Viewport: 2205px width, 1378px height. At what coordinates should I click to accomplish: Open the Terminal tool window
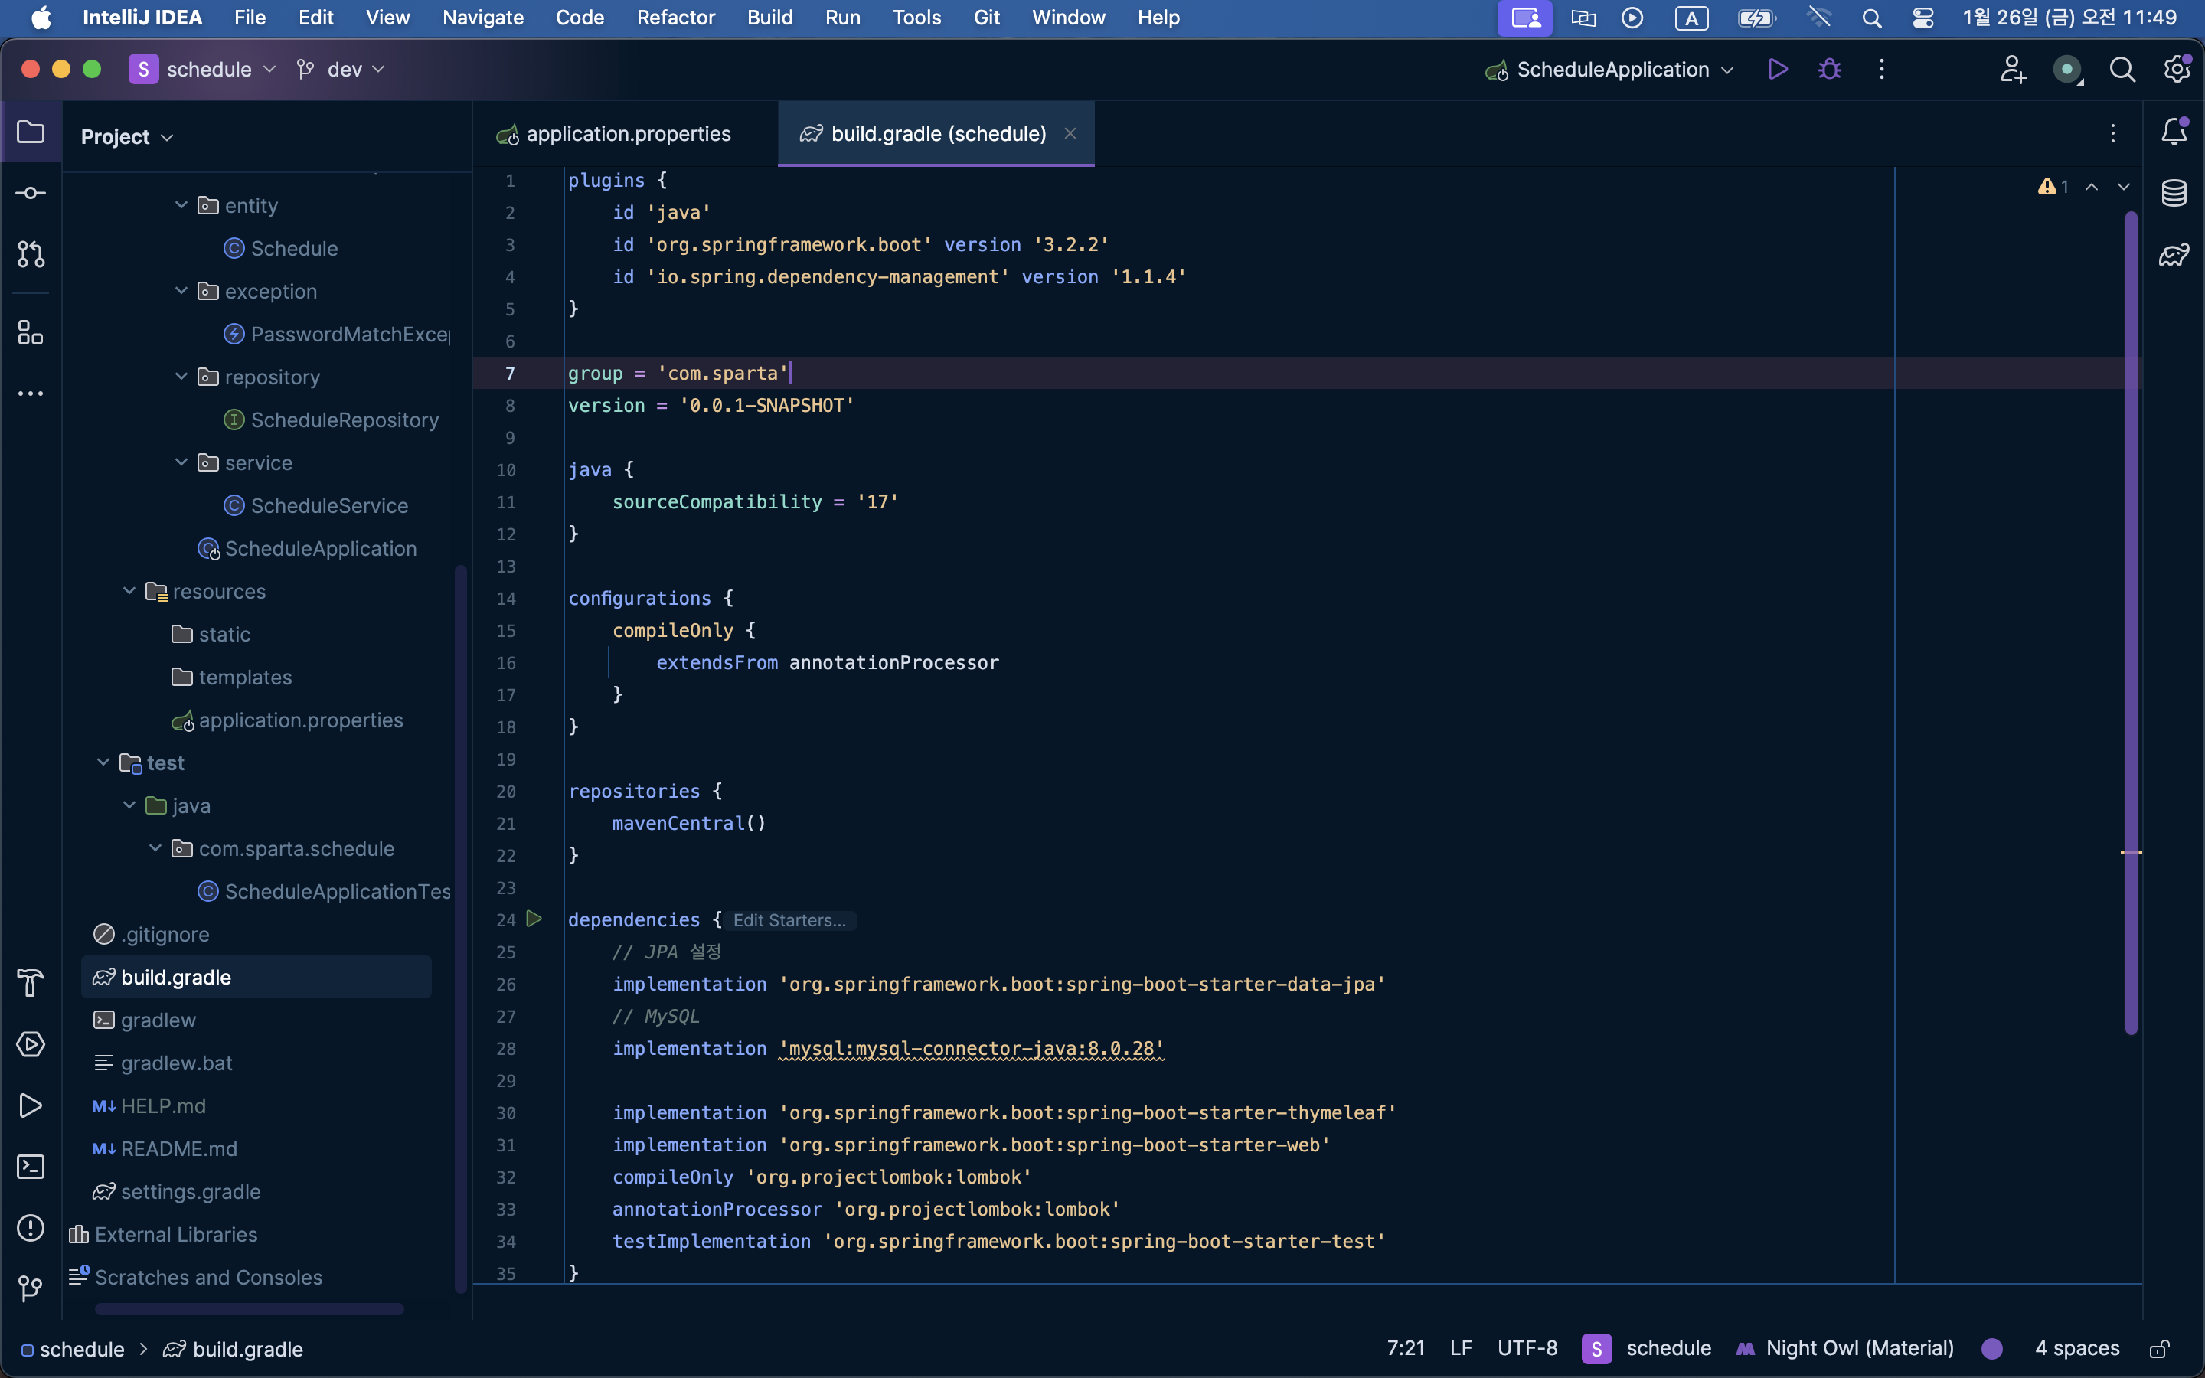coord(30,1167)
